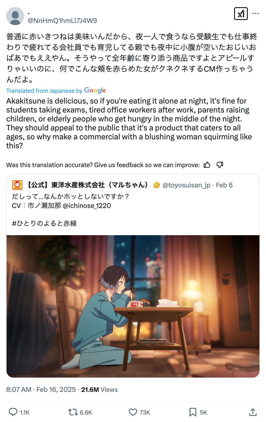This screenshot has height=422, width=266.
Task: Open the @toyosuisan_jp handle in quoted post
Action: [186, 185]
